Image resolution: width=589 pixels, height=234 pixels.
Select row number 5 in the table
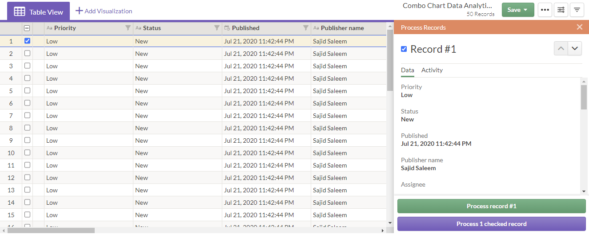(x=11, y=90)
